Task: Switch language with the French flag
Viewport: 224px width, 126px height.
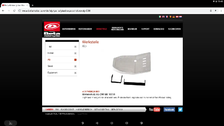Action: (x=167, y=17)
